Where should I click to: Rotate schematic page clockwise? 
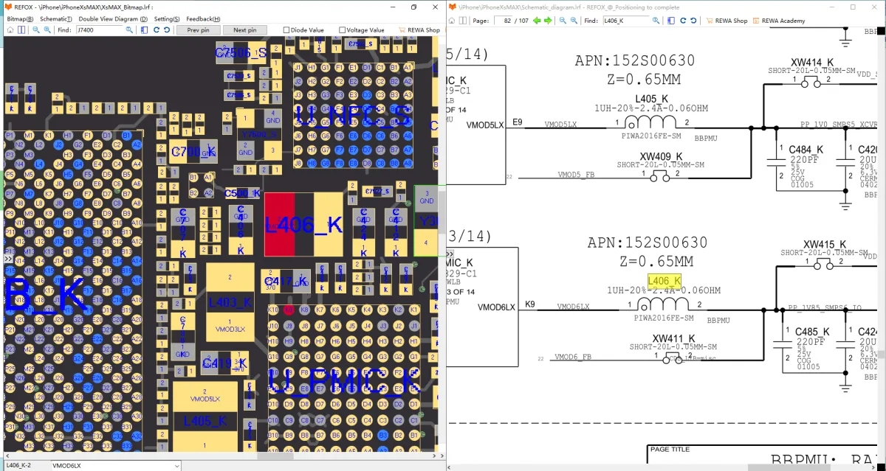click(683, 21)
